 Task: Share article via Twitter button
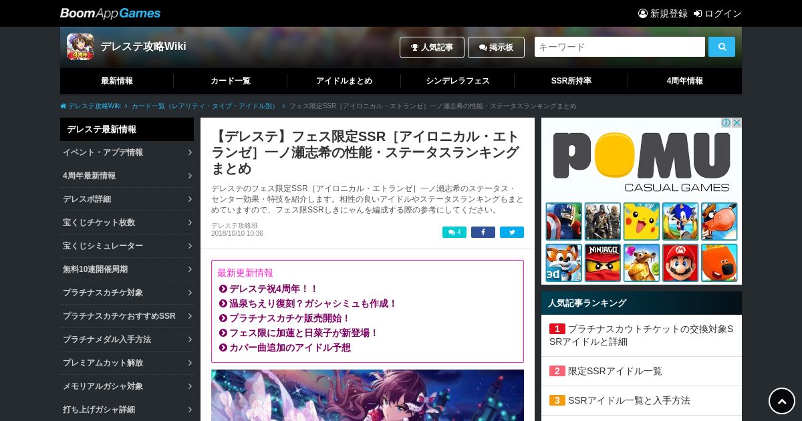[512, 233]
